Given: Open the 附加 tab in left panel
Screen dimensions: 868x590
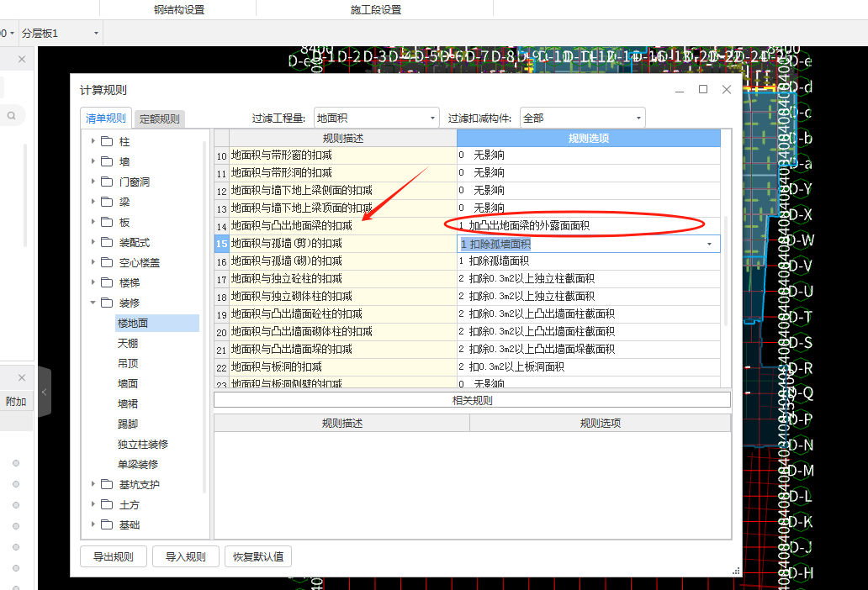Looking at the screenshot, I should click(16, 402).
